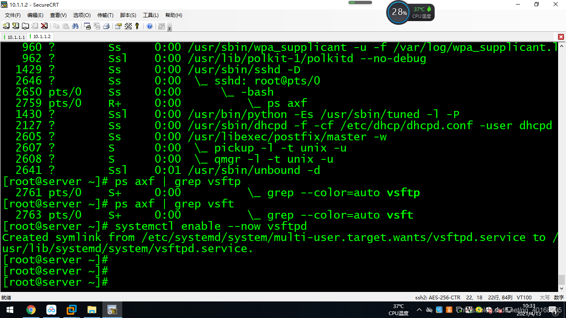
Task: Click the gold key public-key icon
Action: pos(137,26)
